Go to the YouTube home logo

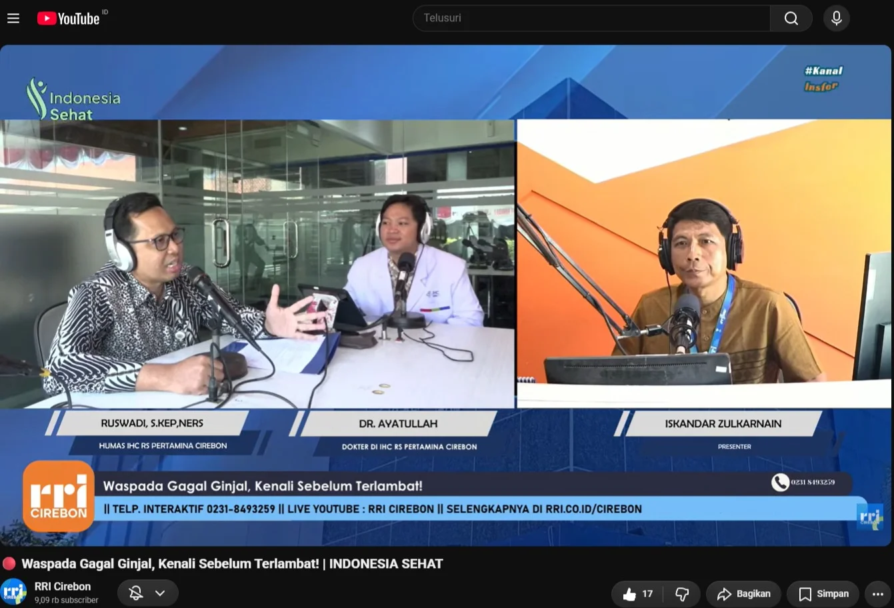[x=68, y=18]
